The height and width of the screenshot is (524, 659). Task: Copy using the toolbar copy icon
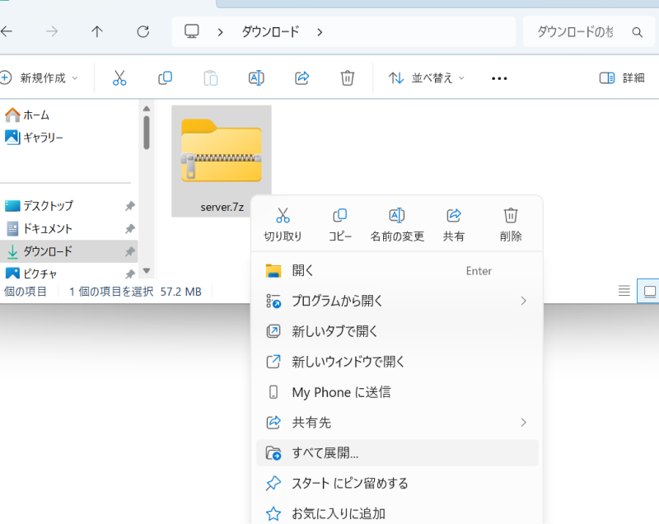click(x=166, y=77)
